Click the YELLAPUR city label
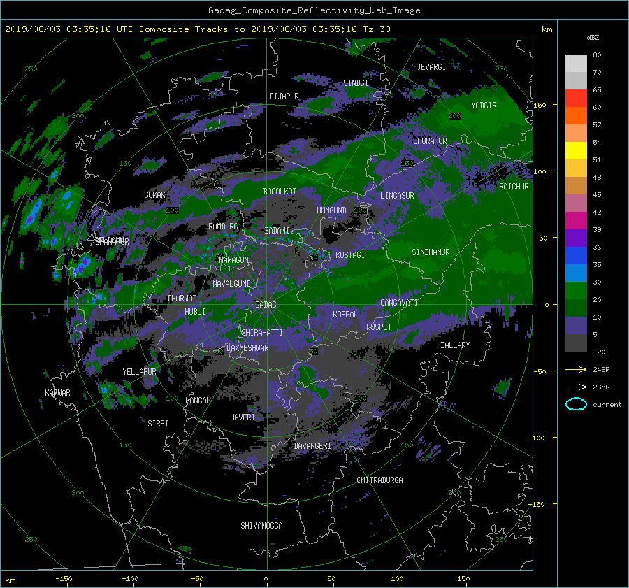The height and width of the screenshot is (588, 629). click(x=139, y=372)
